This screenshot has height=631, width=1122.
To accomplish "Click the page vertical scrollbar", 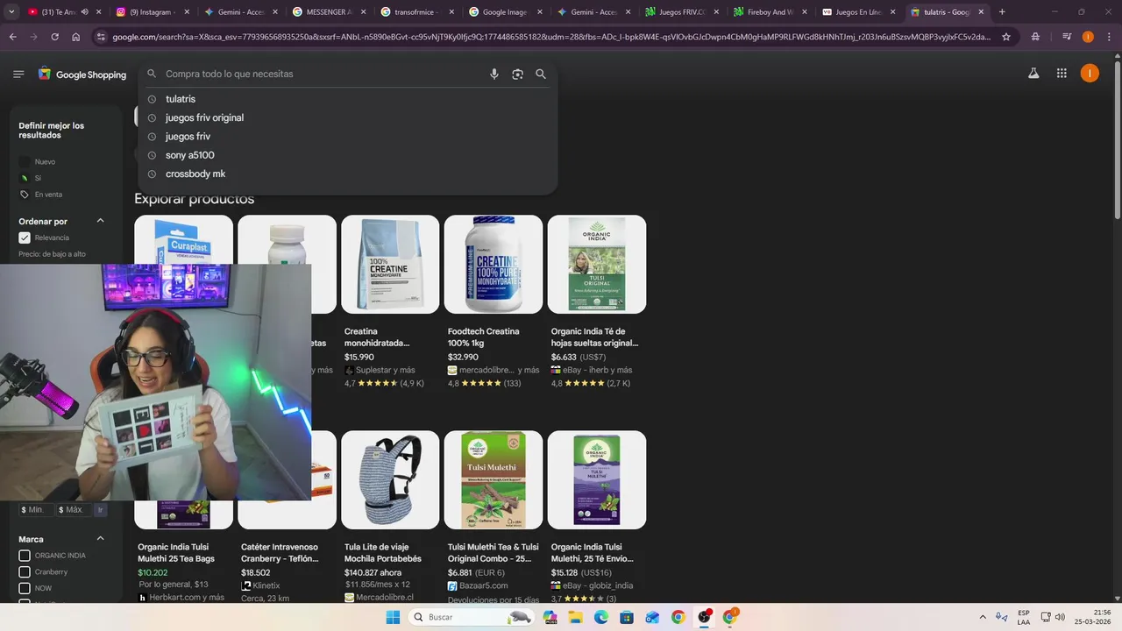I will tap(1117, 140).
